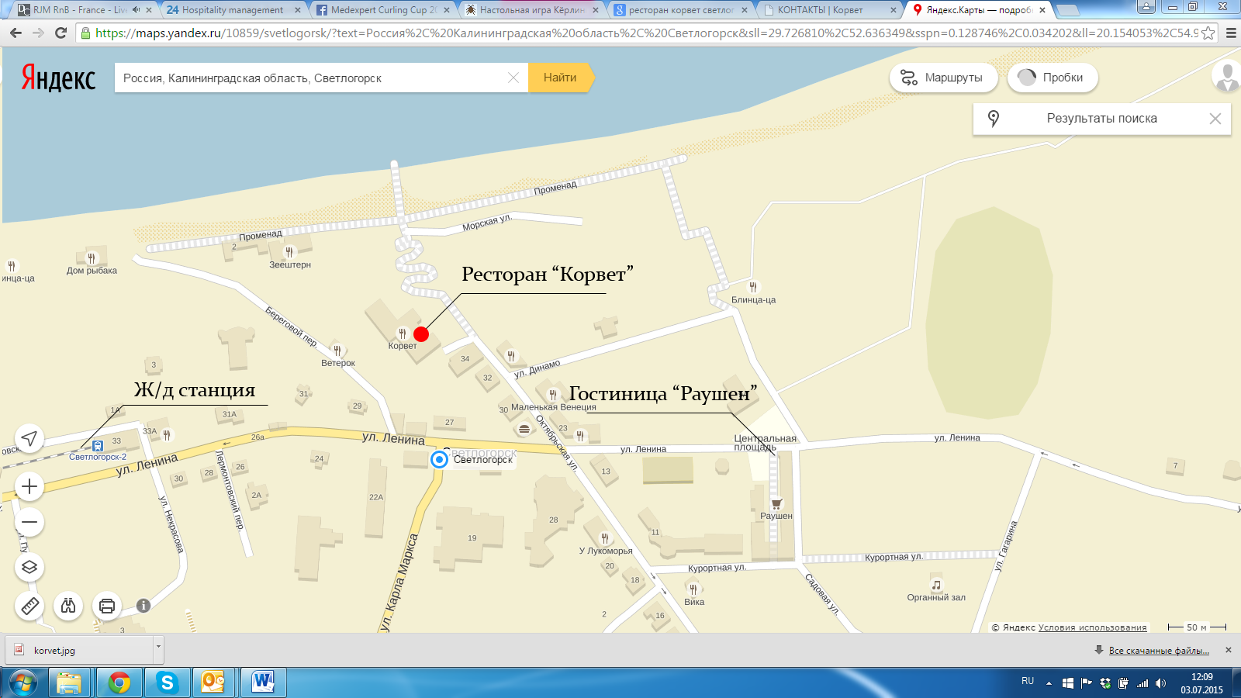
Task: Click the ул. Карла Маркса street label
Action: 400,582
